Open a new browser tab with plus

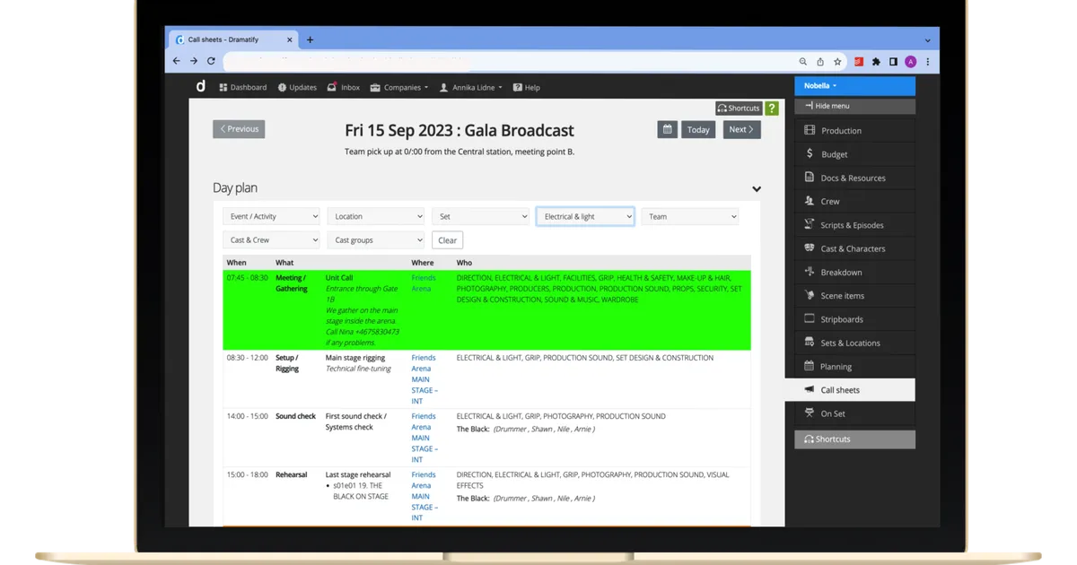311,39
